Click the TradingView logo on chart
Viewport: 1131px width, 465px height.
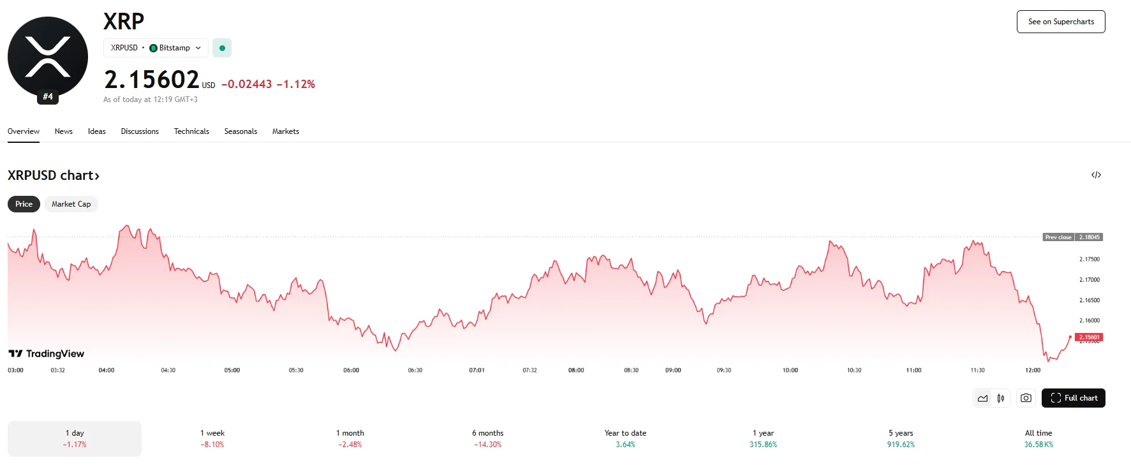(47, 353)
